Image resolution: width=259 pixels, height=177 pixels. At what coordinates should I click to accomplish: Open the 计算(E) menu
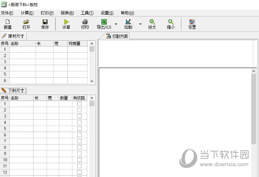click(27, 13)
